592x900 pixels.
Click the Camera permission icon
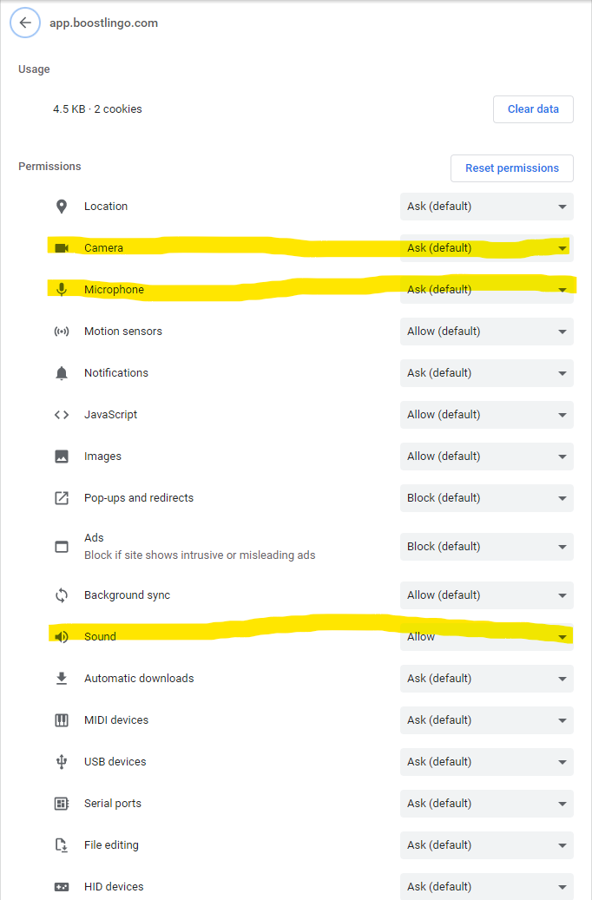(x=61, y=248)
